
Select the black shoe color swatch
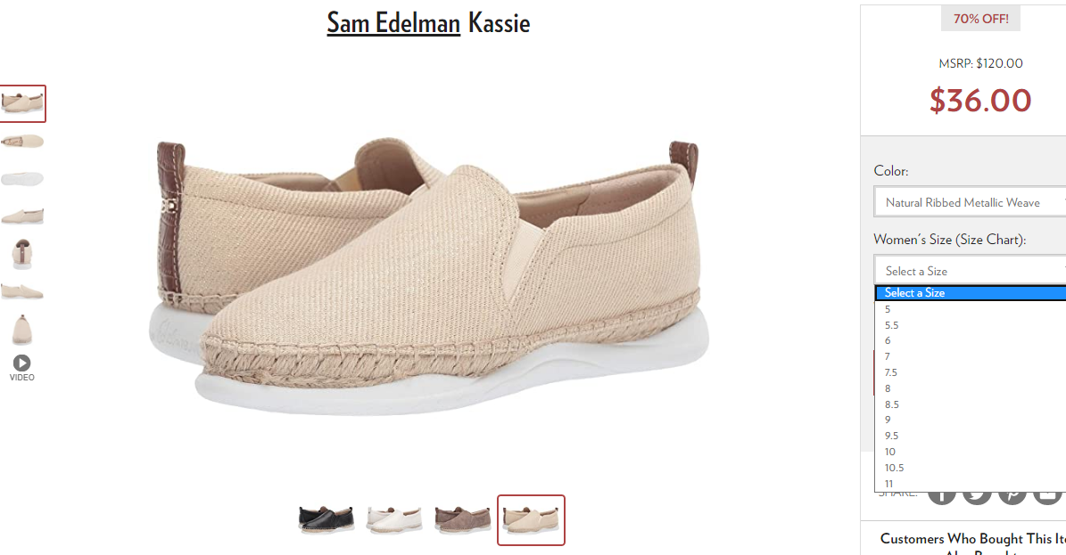[x=326, y=519]
